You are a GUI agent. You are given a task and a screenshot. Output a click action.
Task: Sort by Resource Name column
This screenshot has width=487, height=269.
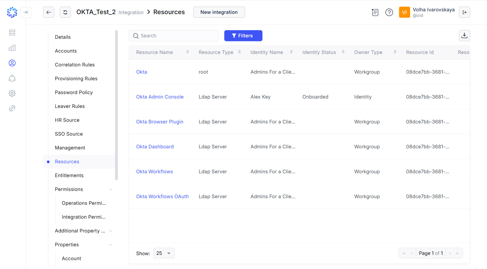pos(187,52)
